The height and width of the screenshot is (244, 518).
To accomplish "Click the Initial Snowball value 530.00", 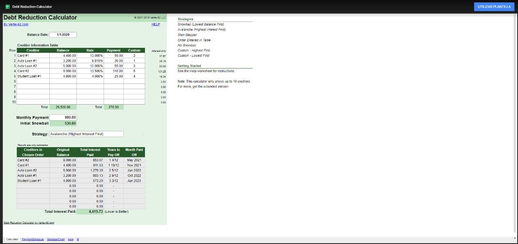I will coord(63,123).
